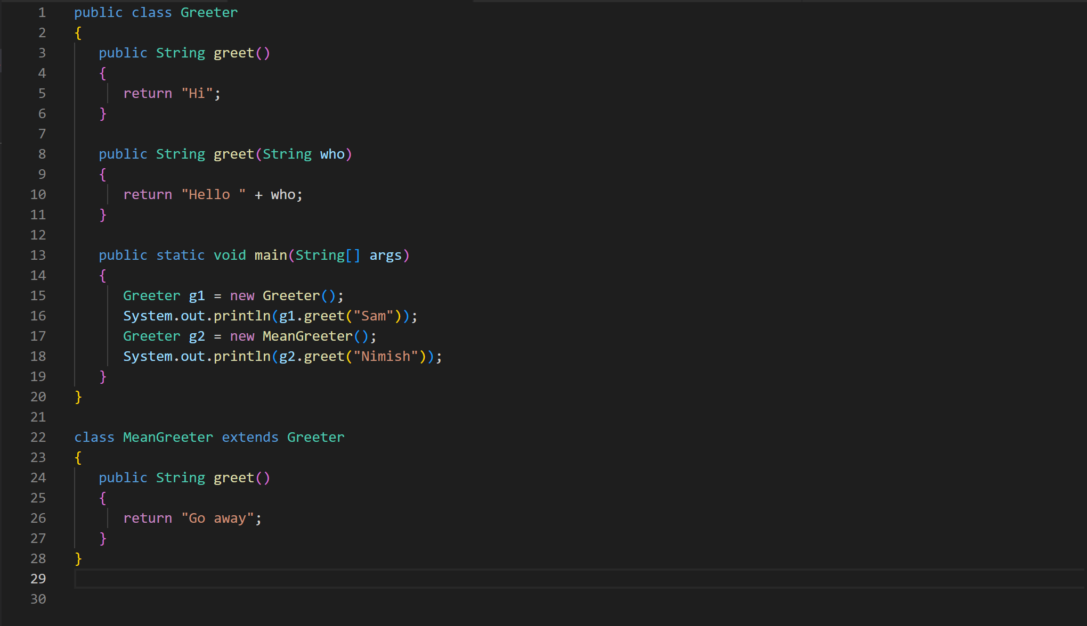This screenshot has width=1087, height=626.
Task: Click MeanGreeter constructor call on line 17
Action: (307, 336)
